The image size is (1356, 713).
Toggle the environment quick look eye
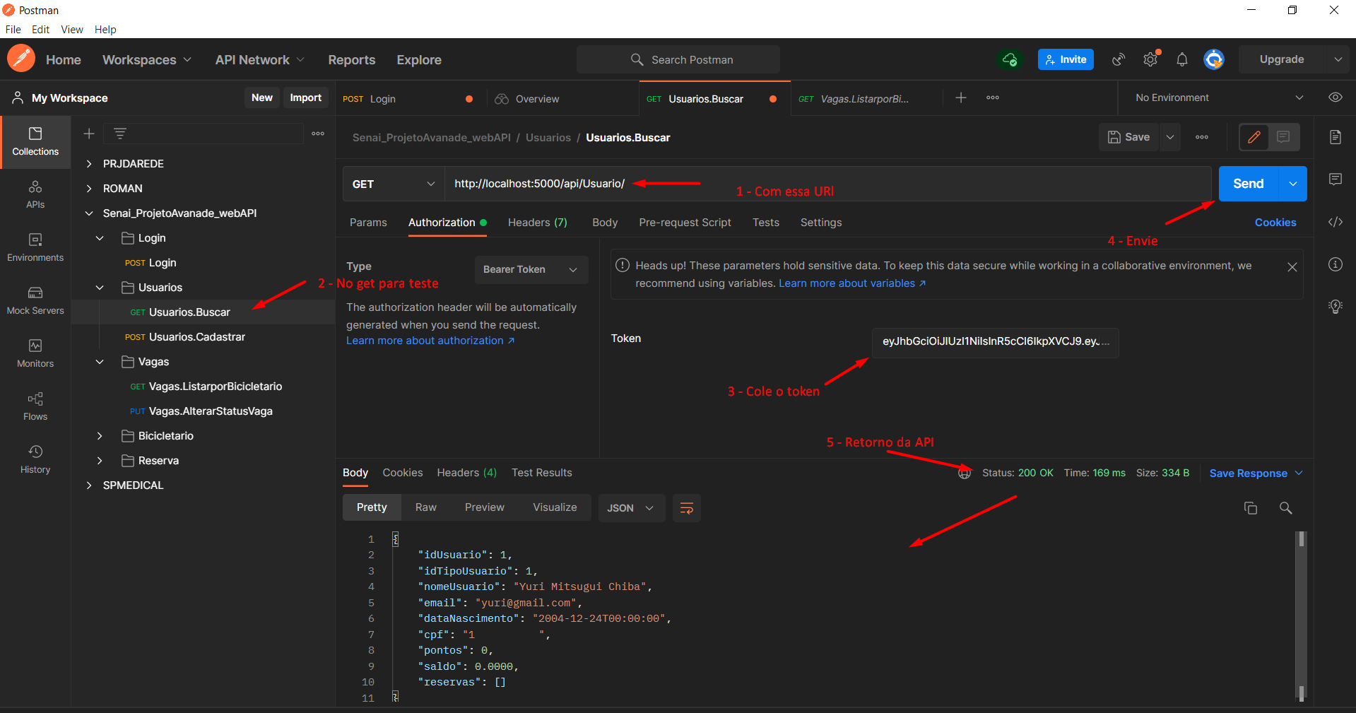pyautogui.click(x=1336, y=98)
